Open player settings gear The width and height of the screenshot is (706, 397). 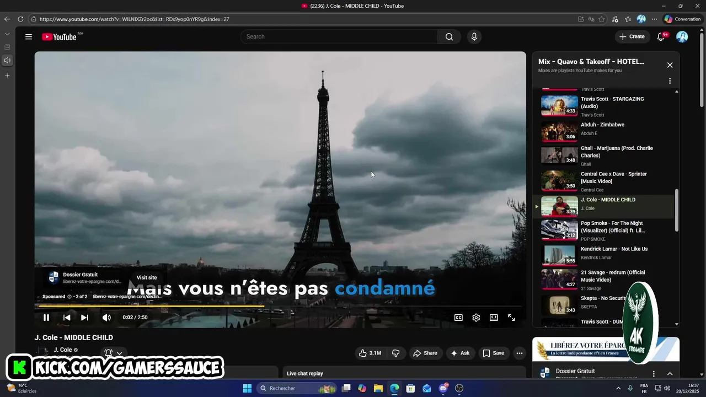pos(476,318)
